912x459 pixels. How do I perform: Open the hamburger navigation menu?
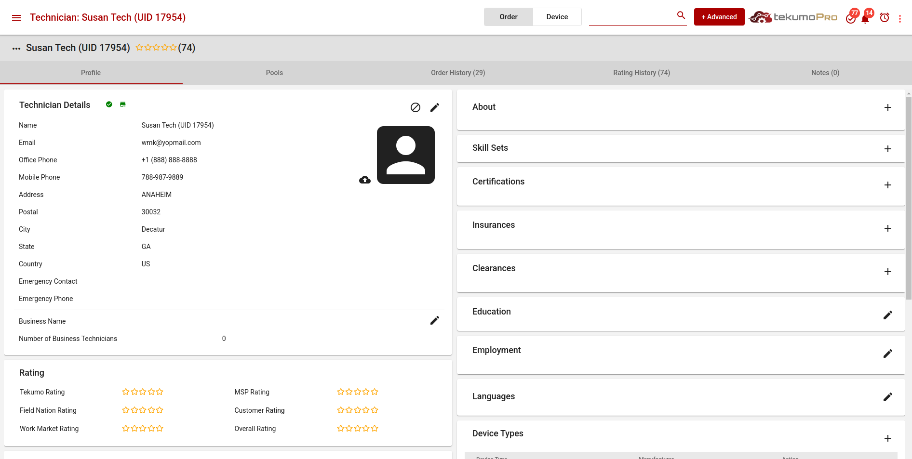click(x=16, y=18)
